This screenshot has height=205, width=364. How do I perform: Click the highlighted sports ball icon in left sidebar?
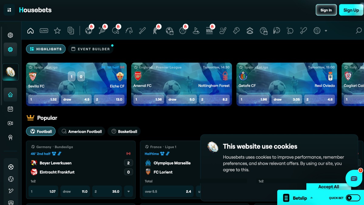(10, 50)
